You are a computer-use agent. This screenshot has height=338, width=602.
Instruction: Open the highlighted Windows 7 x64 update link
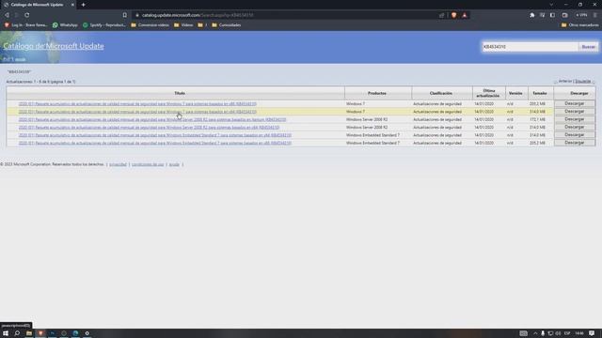(x=137, y=112)
